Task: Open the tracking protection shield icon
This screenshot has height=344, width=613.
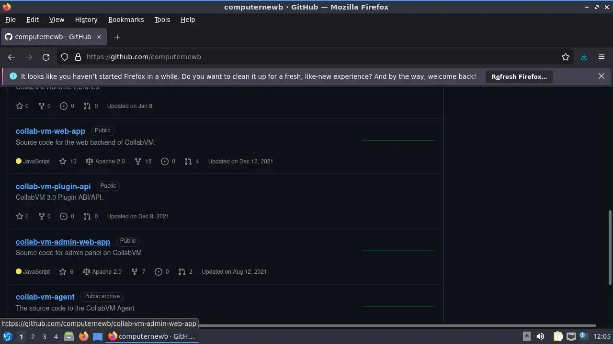Action: (65, 57)
